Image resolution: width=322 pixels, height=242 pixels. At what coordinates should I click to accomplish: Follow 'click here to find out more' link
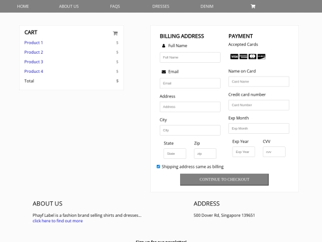tap(58, 221)
